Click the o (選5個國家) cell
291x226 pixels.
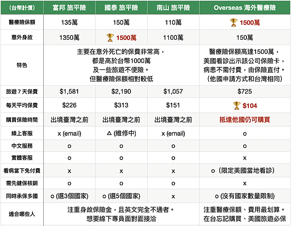tap(121, 196)
